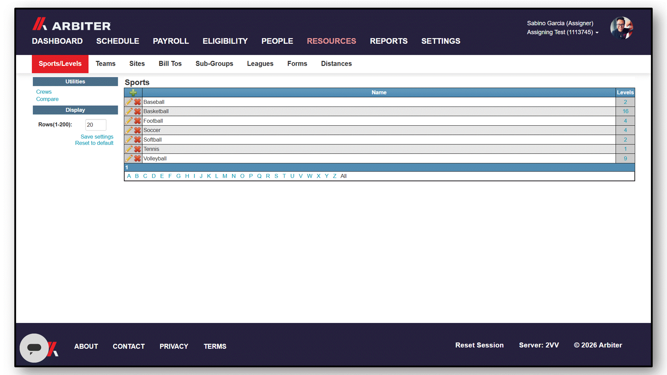Open the Compare utility link
This screenshot has width=667, height=375.
point(47,99)
